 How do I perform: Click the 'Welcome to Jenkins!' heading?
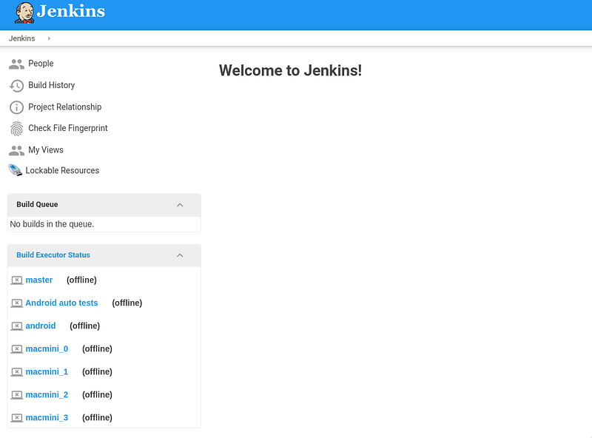coord(290,70)
